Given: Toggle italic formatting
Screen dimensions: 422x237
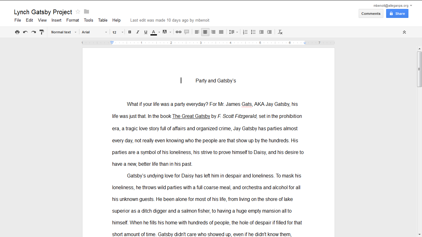Looking at the screenshot, I should point(138,32).
